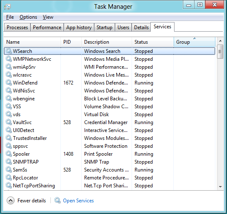
Task: Click the gear icon beside UI0Detect
Action: 9,130
